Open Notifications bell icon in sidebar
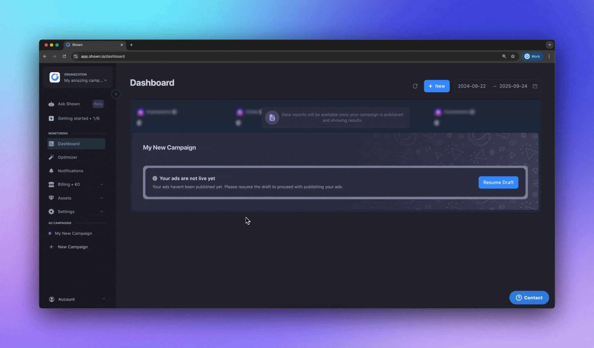The height and width of the screenshot is (348, 594). click(51, 171)
